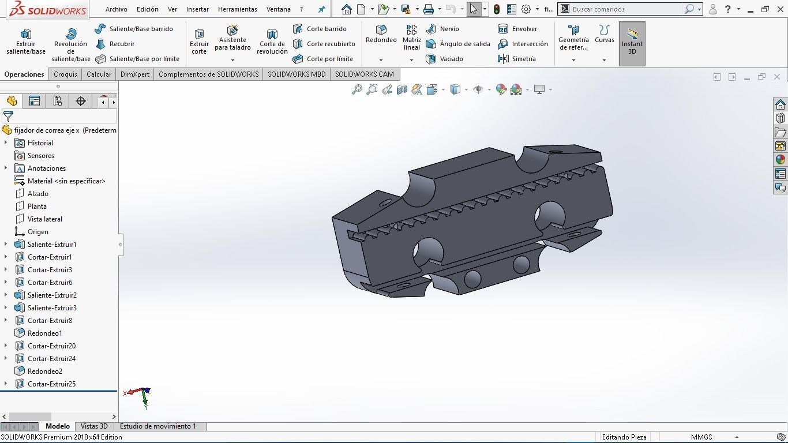Switch to the Calcular tab
Image resolution: width=788 pixels, height=443 pixels.
point(99,74)
